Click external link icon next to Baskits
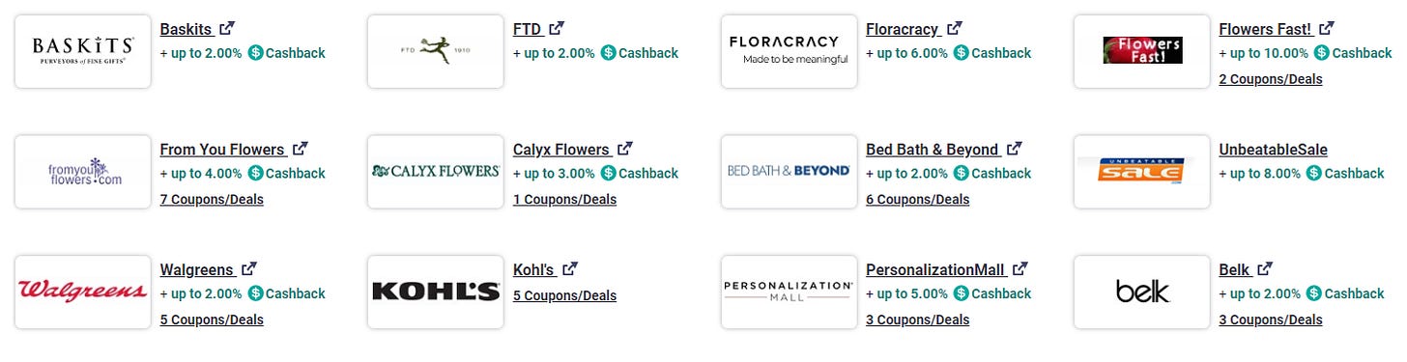 [x=227, y=29]
